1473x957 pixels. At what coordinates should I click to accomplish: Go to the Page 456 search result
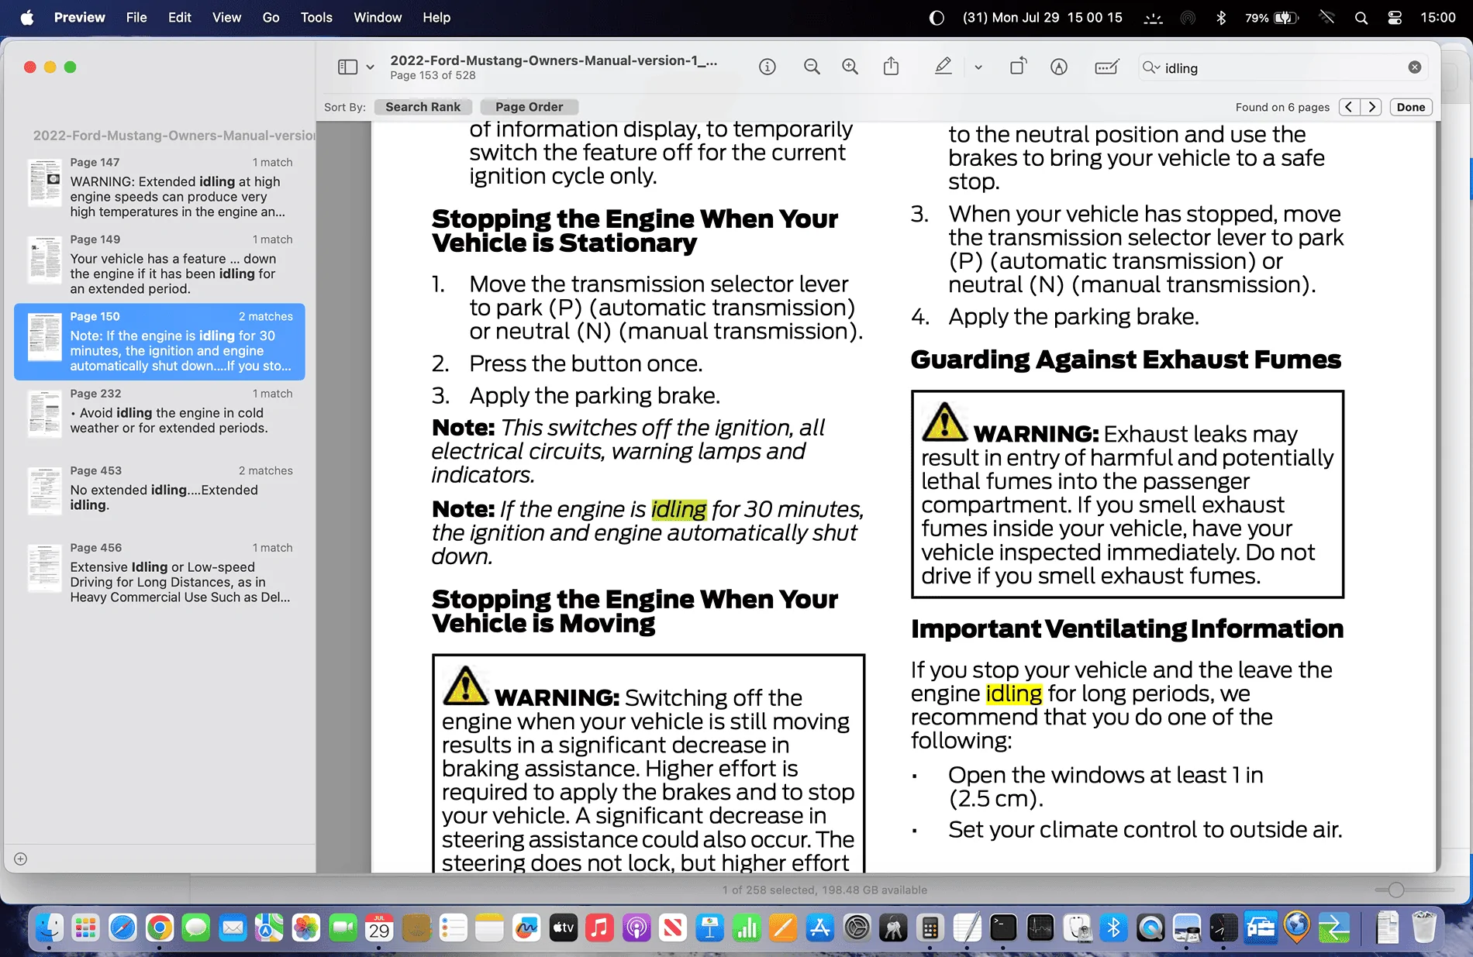click(160, 573)
